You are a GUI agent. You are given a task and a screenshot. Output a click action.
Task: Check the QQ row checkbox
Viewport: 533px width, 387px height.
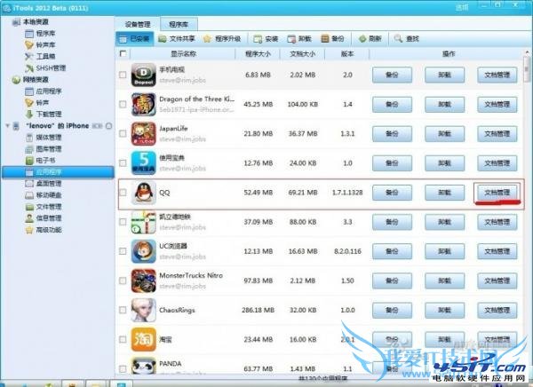(123, 193)
